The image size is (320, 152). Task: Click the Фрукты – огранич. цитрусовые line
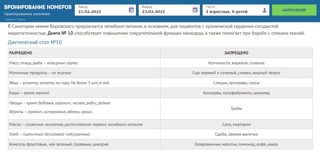point(51,112)
